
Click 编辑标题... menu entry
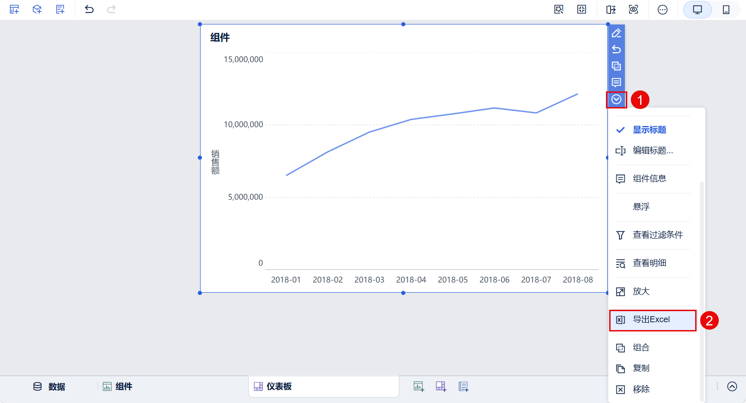pos(652,150)
